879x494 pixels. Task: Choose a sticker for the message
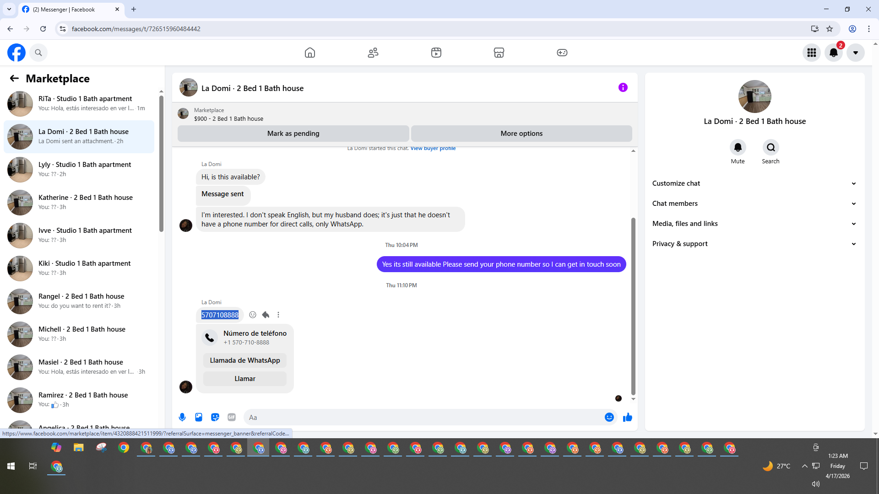pos(215,417)
